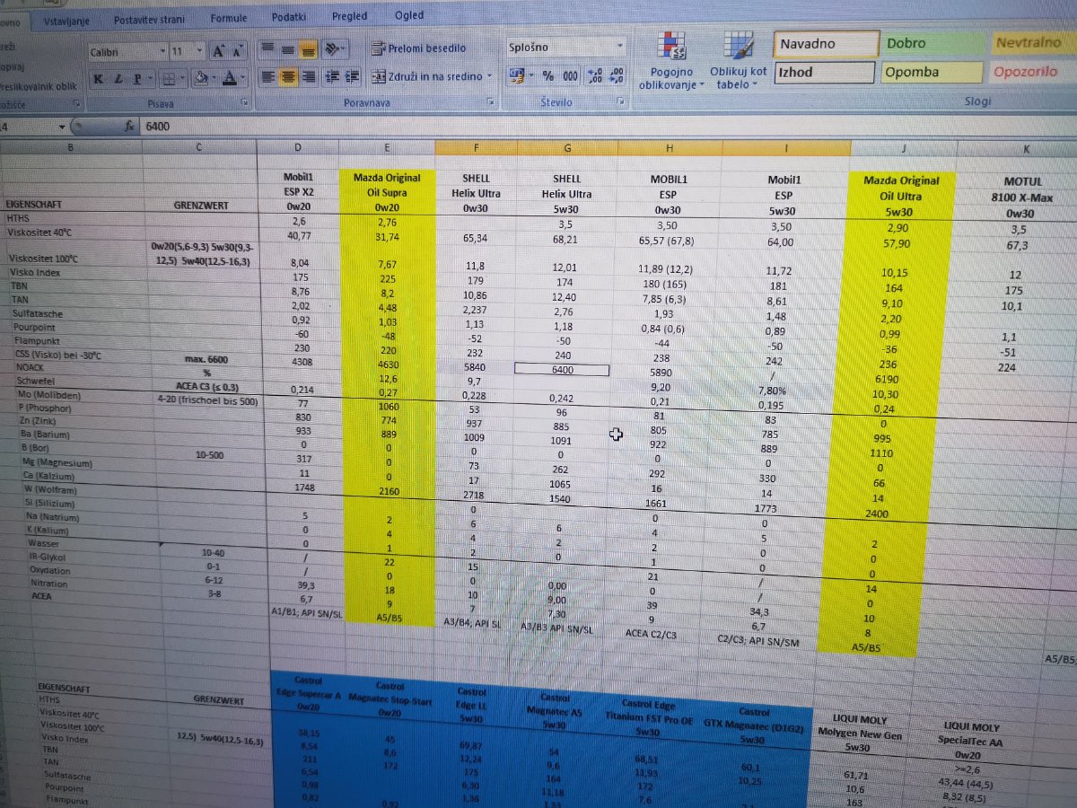This screenshot has width=1077, height=808.
Task: Align cell content to the top
Action: tap(268, 48)
